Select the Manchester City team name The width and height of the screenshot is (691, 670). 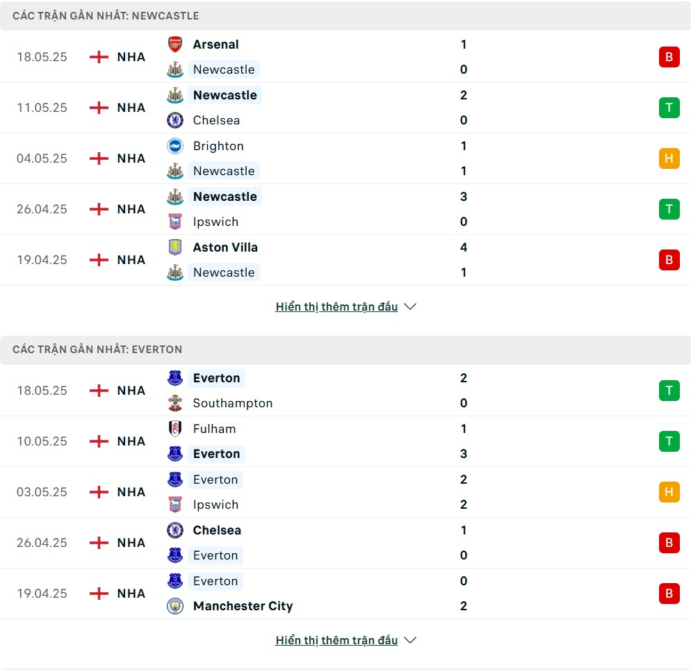click(x=243, y=606)
